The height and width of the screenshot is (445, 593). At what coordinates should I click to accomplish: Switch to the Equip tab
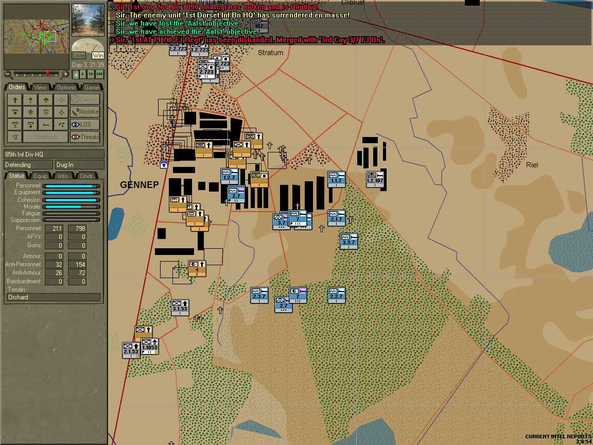coord(40,176)
